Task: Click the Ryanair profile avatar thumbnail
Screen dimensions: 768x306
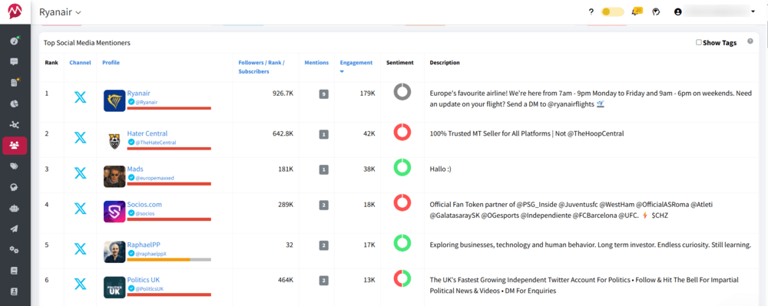Action: pyautogui.click(x=114, y=100)
